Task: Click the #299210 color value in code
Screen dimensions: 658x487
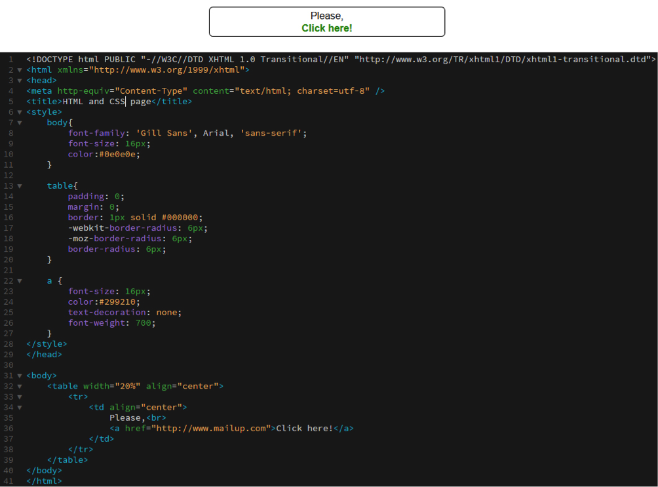Action: click(120, 302)
